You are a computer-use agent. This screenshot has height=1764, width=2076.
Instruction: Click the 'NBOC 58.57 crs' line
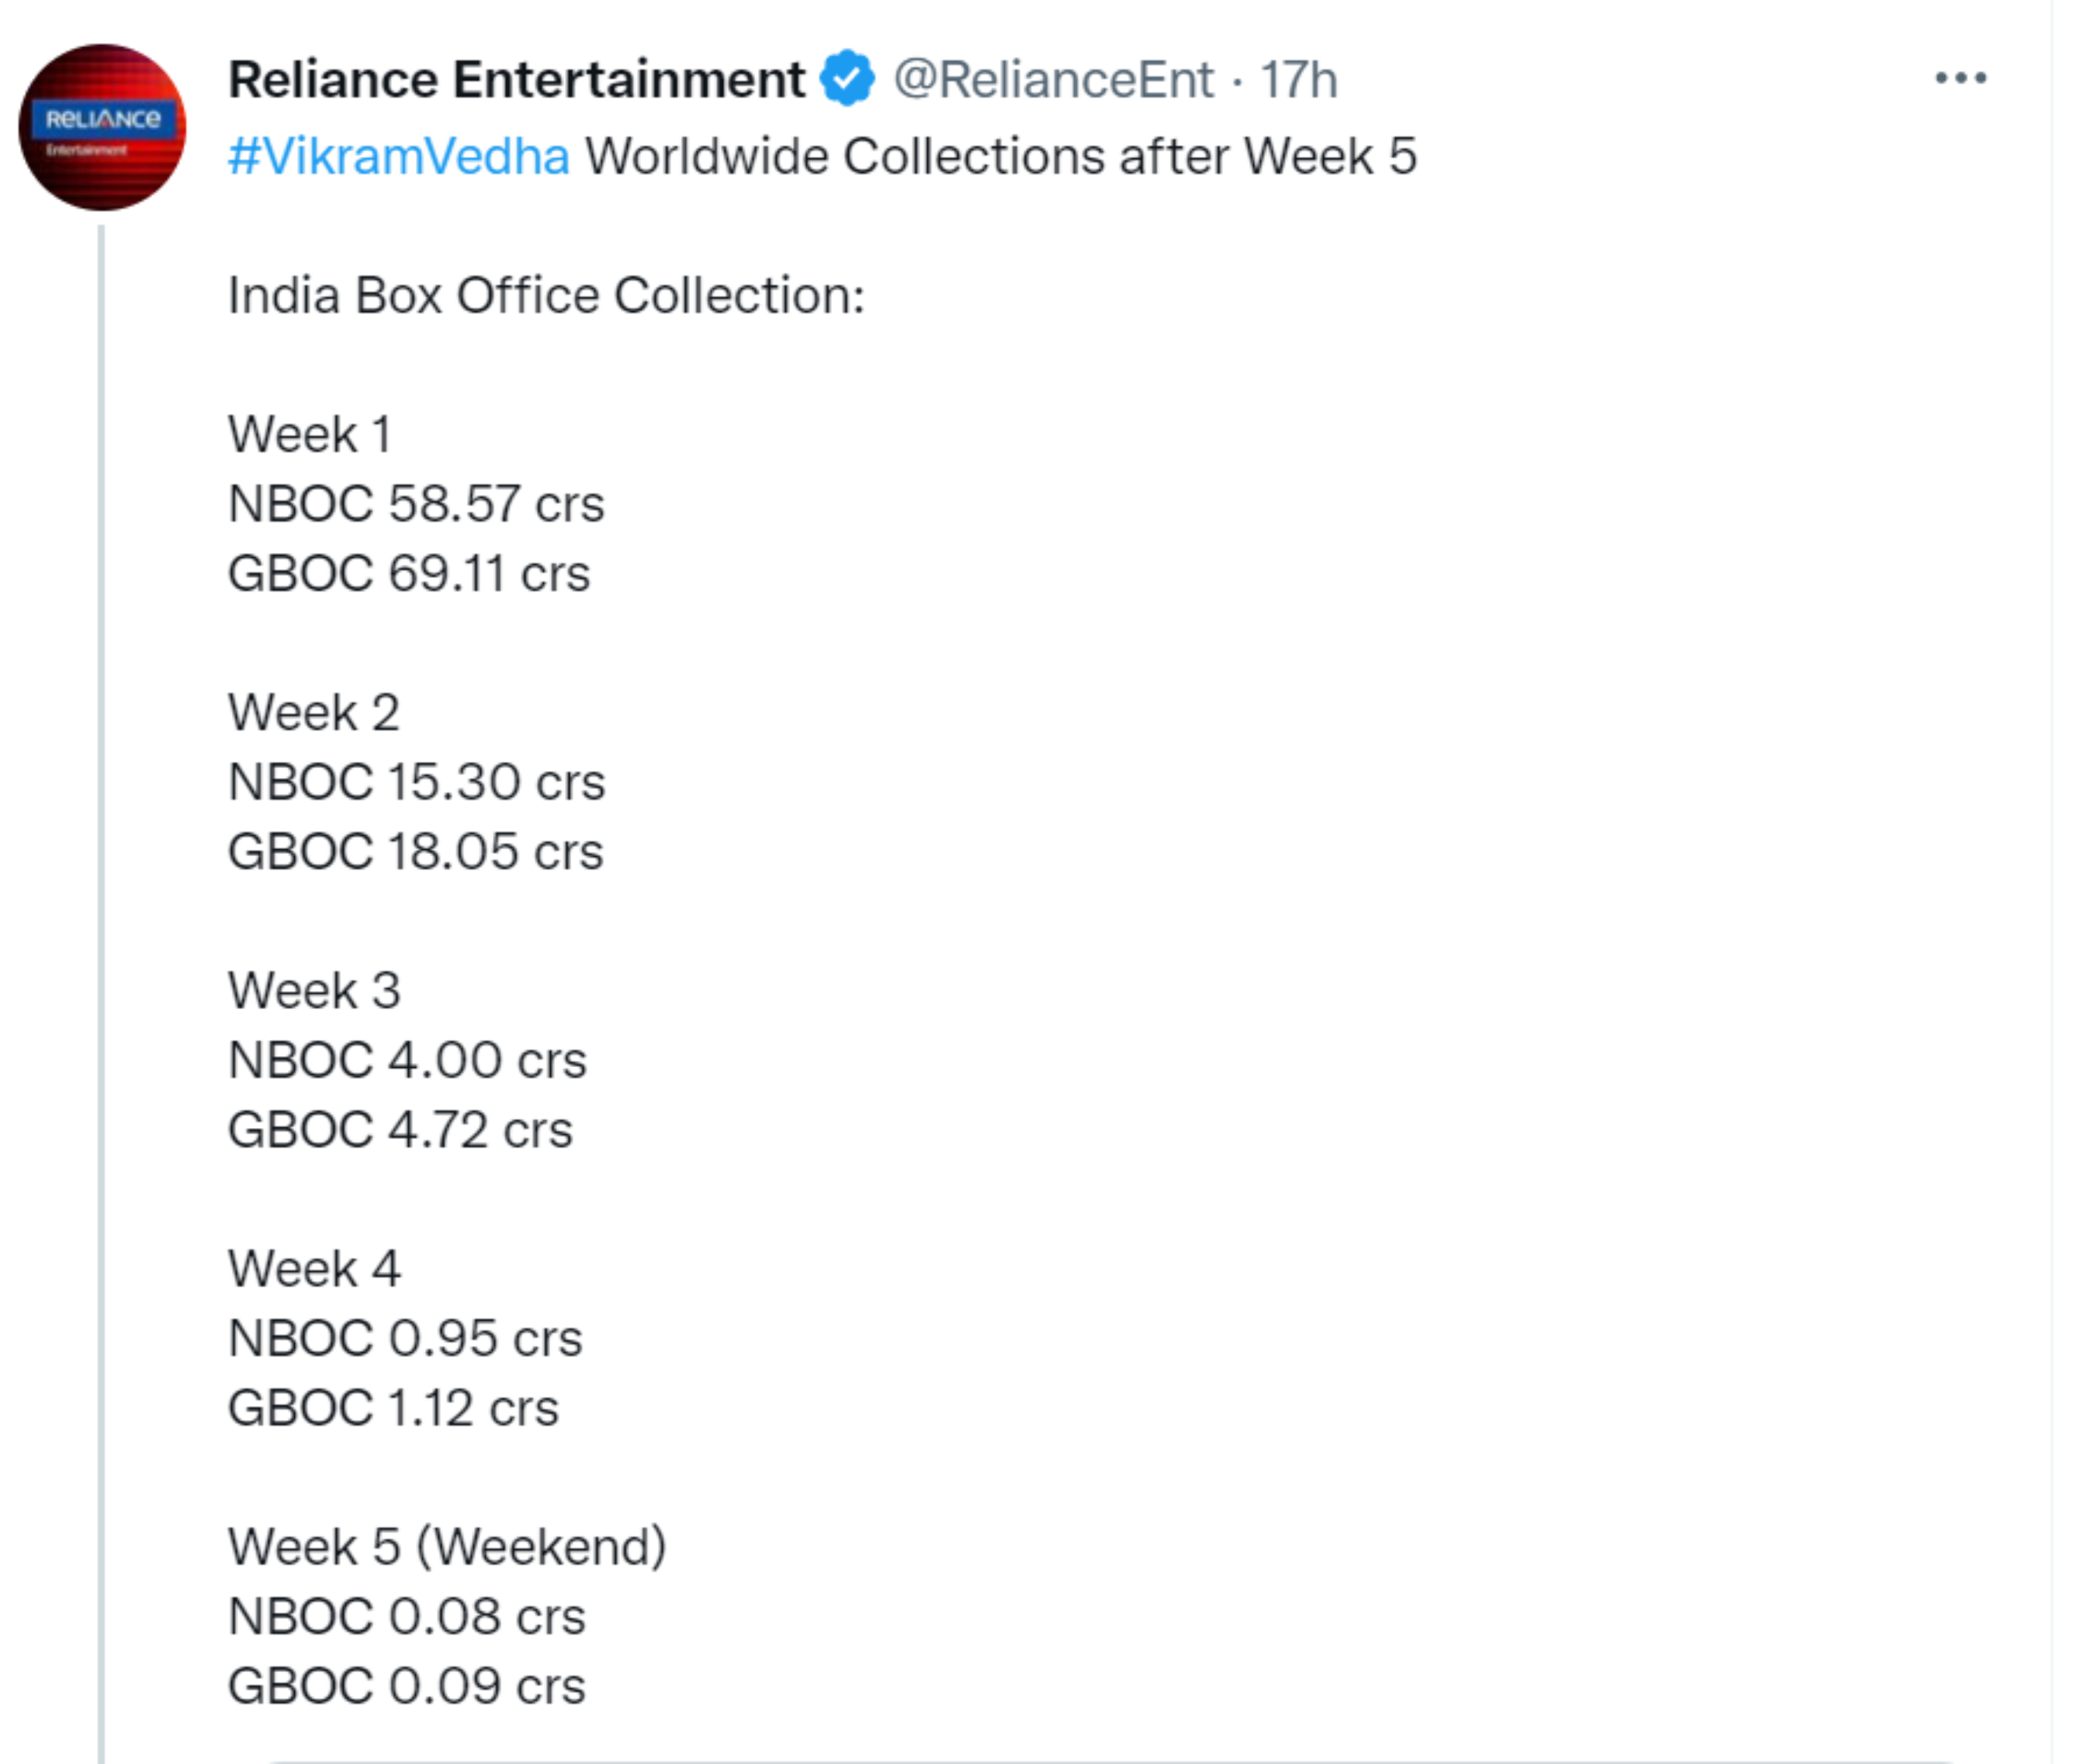(x=416, y=503)
